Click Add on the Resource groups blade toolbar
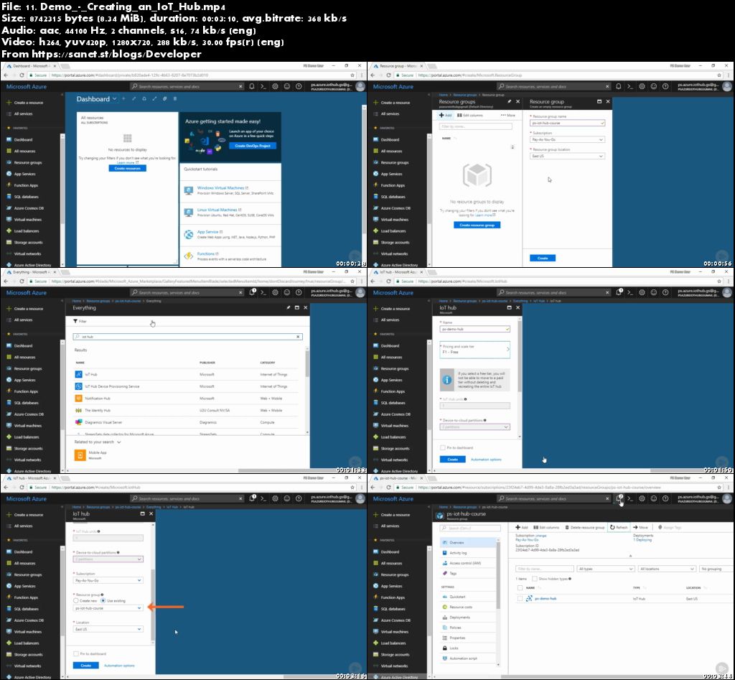Image resolution: width=735 pixels, height=680 pixels. tap(445, 116)
